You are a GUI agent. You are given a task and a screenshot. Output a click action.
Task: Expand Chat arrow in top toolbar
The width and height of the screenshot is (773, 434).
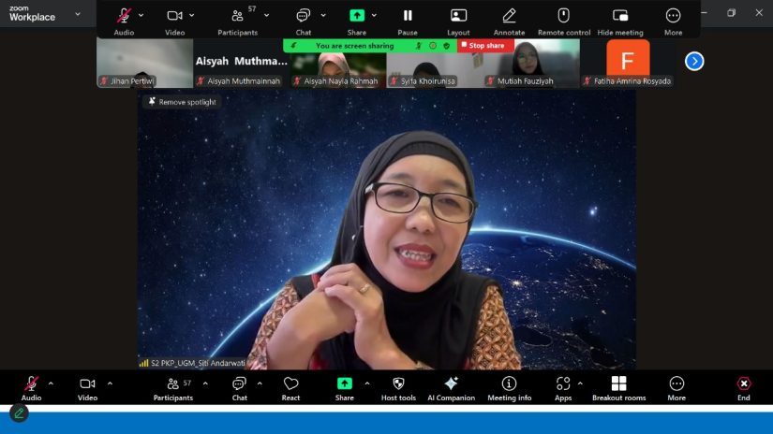[x=323, y=16]
